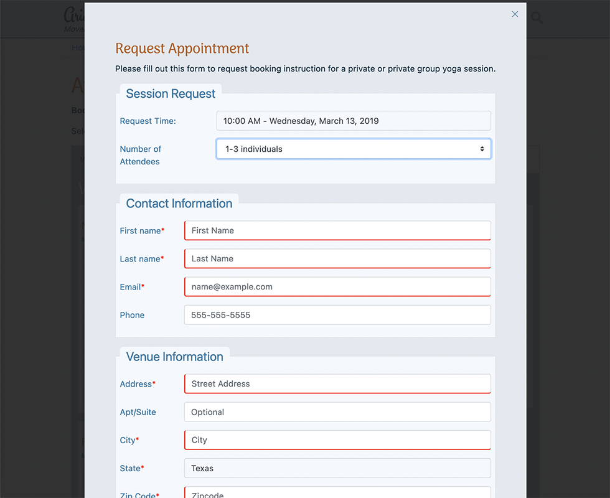Click into the Last Name field

(x=337, y=258)
